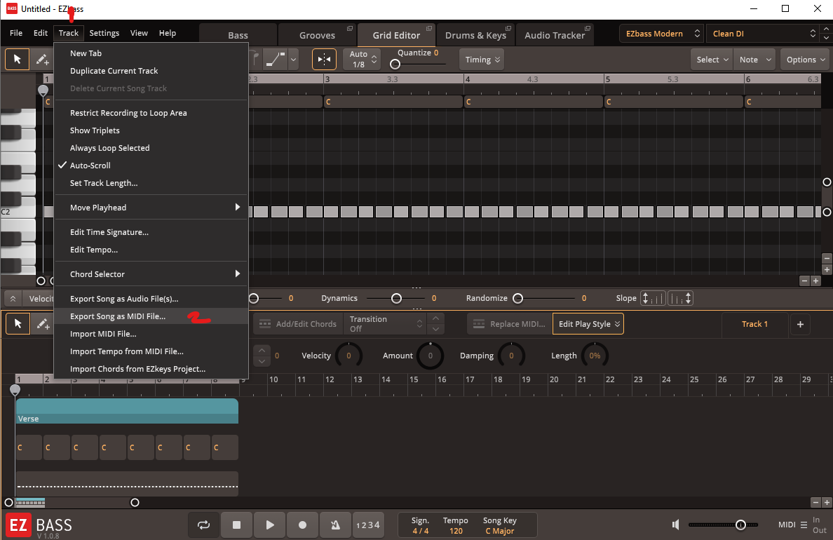
Task: Open the MIDI settings menu icon
Action: click(804, 525)
